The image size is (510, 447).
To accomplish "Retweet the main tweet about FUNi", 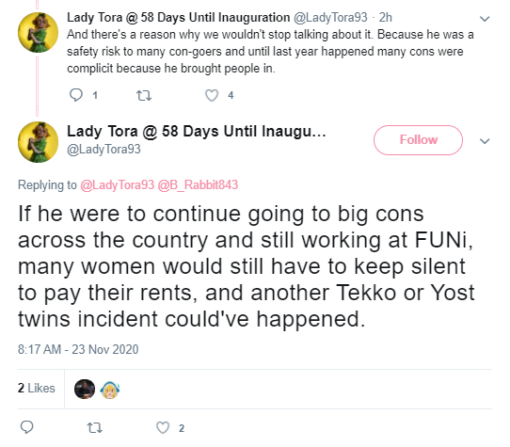I will point(95,427).
